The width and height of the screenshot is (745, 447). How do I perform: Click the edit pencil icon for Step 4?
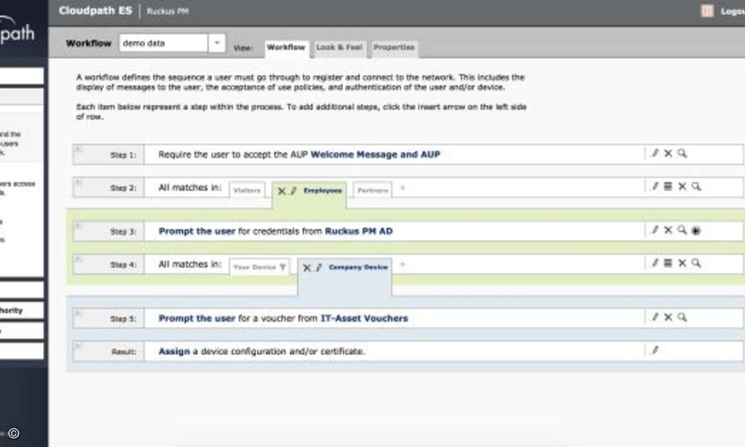point(654,263)
